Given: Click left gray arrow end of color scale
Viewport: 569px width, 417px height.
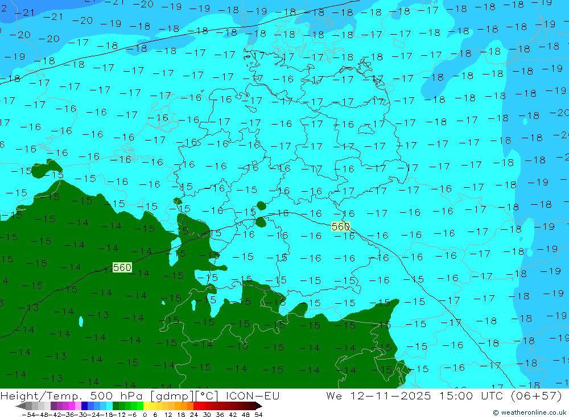Looking at the screenshot, I should [20, 406].
